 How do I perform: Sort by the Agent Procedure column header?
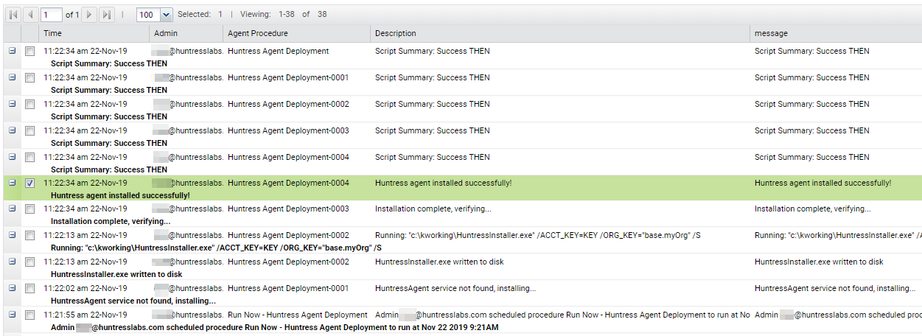[x=297, y=33]
